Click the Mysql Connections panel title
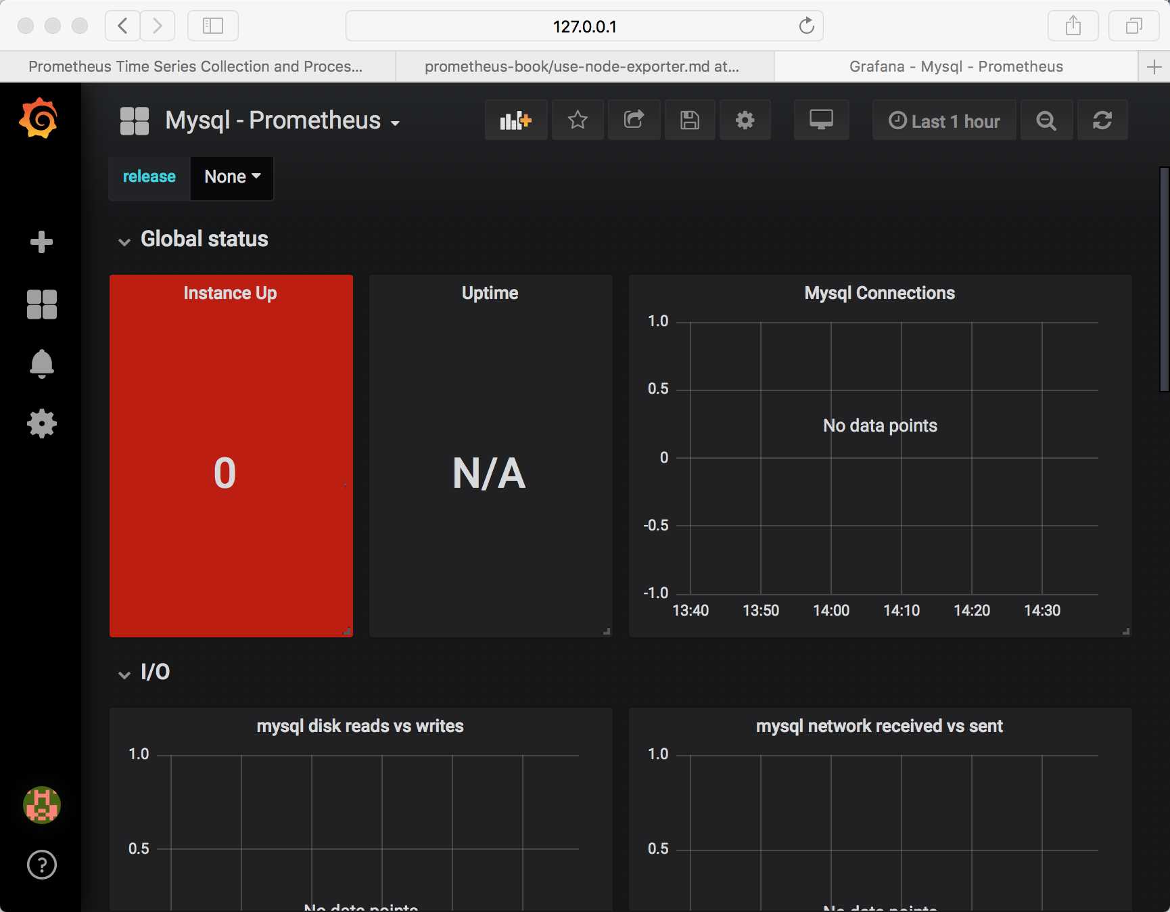The image size is (1170, 912). (x=880, y=293)
